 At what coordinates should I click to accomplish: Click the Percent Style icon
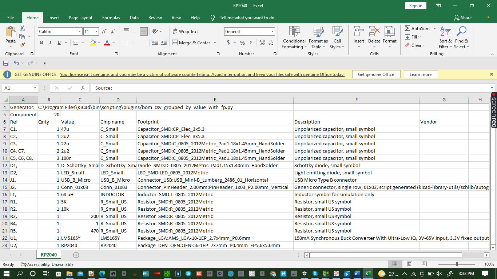coord(242,43)
